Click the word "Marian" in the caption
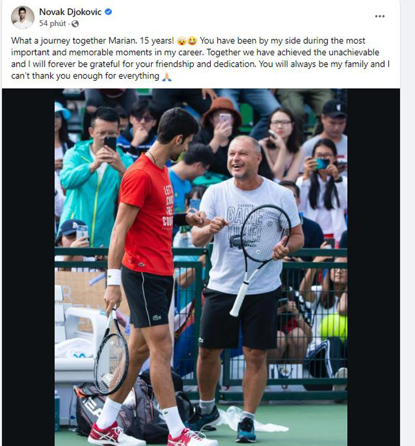Viewport: 415px width, 446px height. (122, 41)
